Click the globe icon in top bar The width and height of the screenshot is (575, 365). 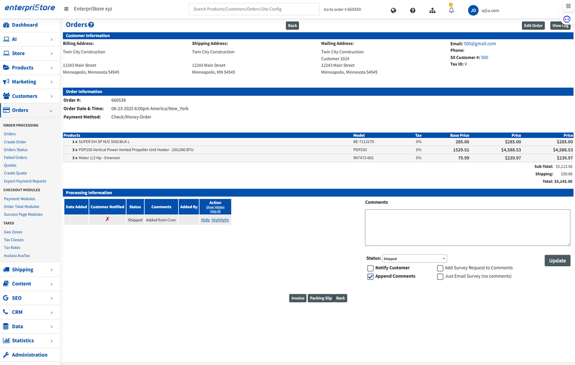(x=393, y=10)
